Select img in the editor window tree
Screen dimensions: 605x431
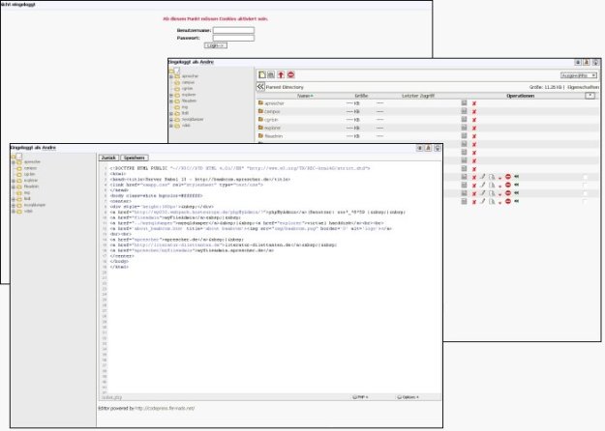pyautogui.click(x=27, y=192)
